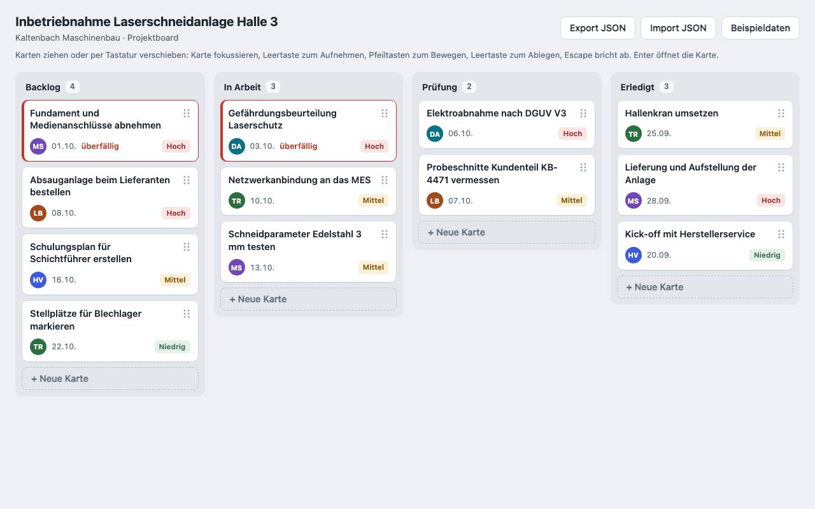The image size is (815, 509).
Task: Click the überfällig label on the 03.10. card
Action: tap(298, 146)
